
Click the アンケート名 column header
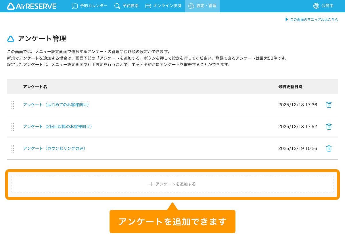coord(35,87)
